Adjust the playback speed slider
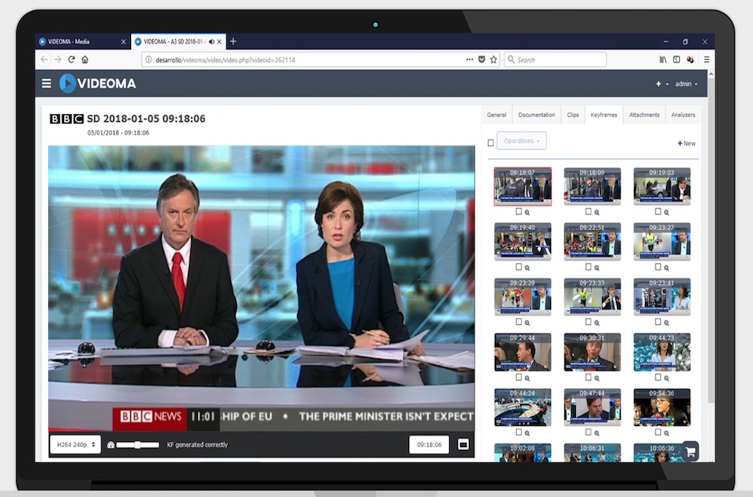 [x=138, y=445]
